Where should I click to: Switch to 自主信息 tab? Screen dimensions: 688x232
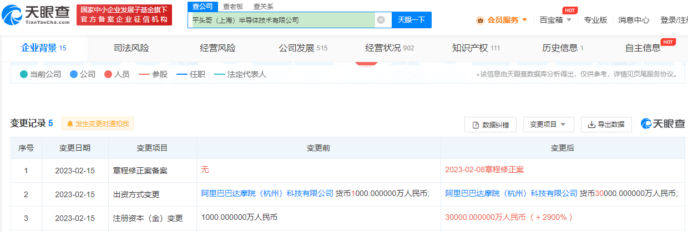point(643,48)
